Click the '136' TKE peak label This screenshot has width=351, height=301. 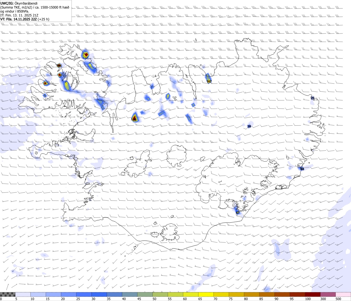click(134, 120)
